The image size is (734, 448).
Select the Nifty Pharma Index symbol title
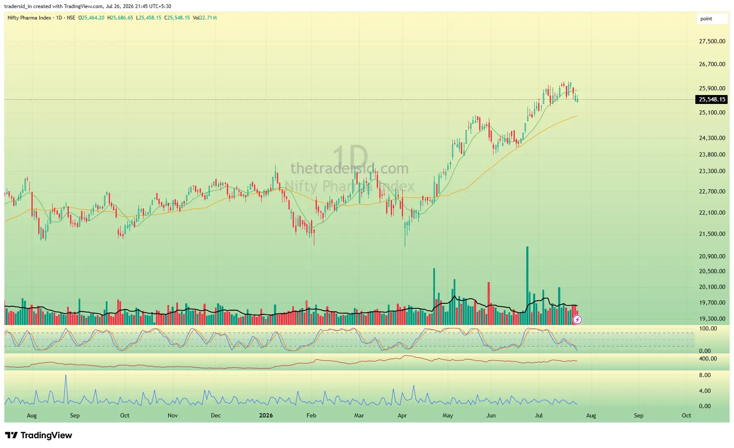29,18
